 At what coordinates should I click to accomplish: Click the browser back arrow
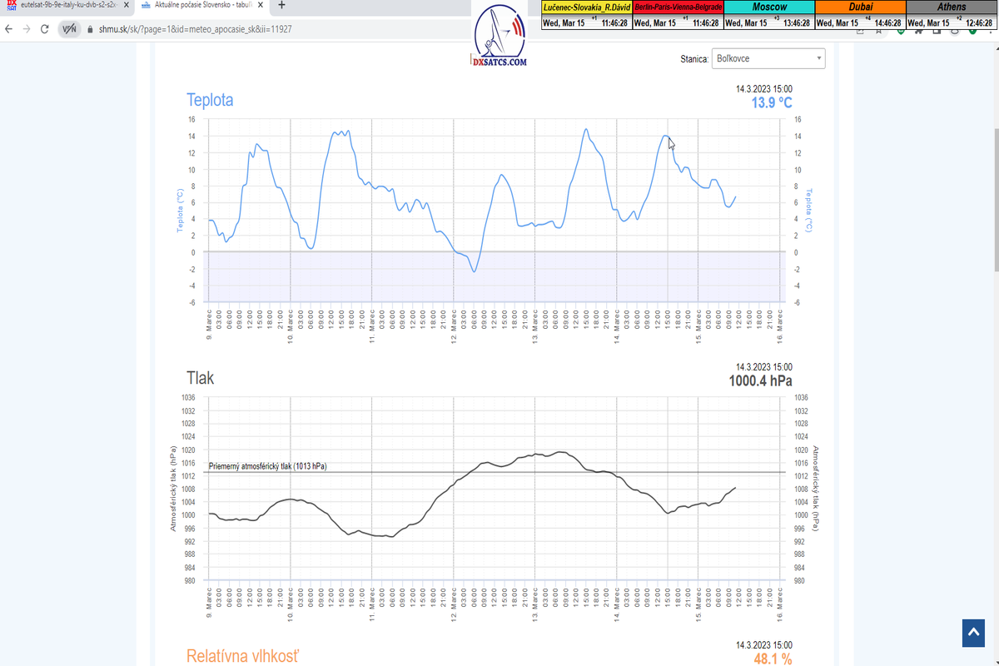[9, 28]
